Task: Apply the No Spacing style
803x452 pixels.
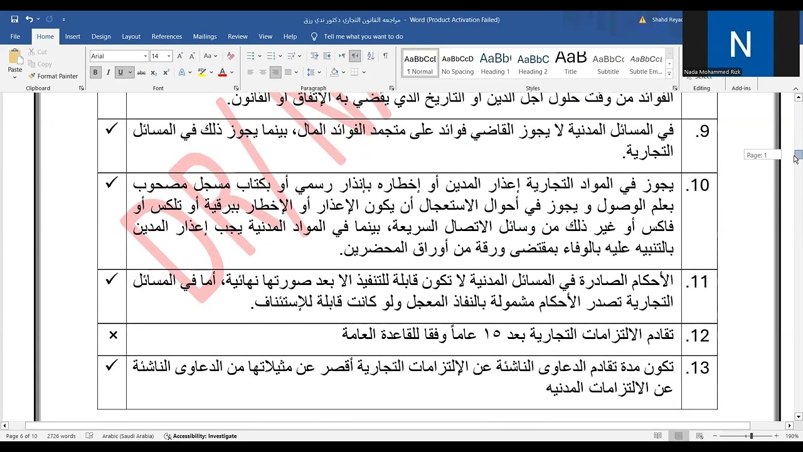Action: click(457, 64)
